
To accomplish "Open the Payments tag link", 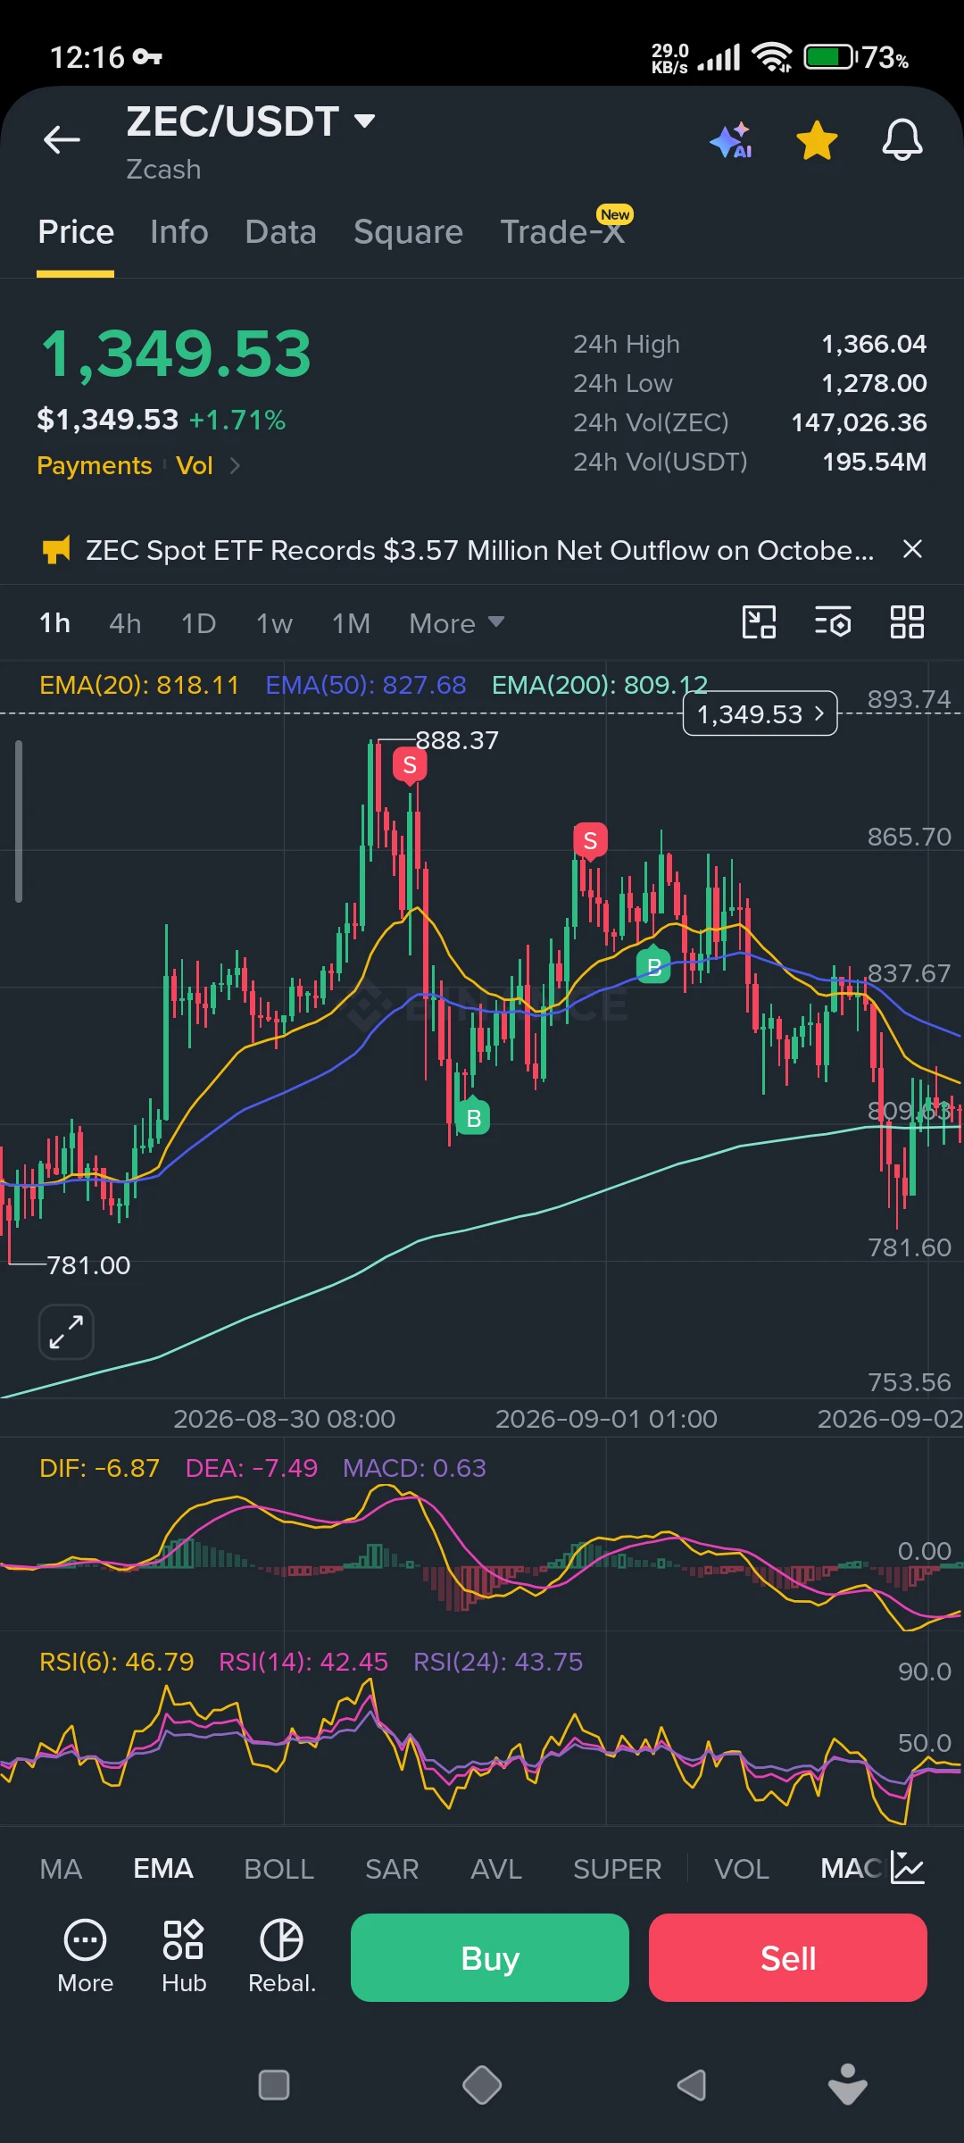I will pos(95,465).
